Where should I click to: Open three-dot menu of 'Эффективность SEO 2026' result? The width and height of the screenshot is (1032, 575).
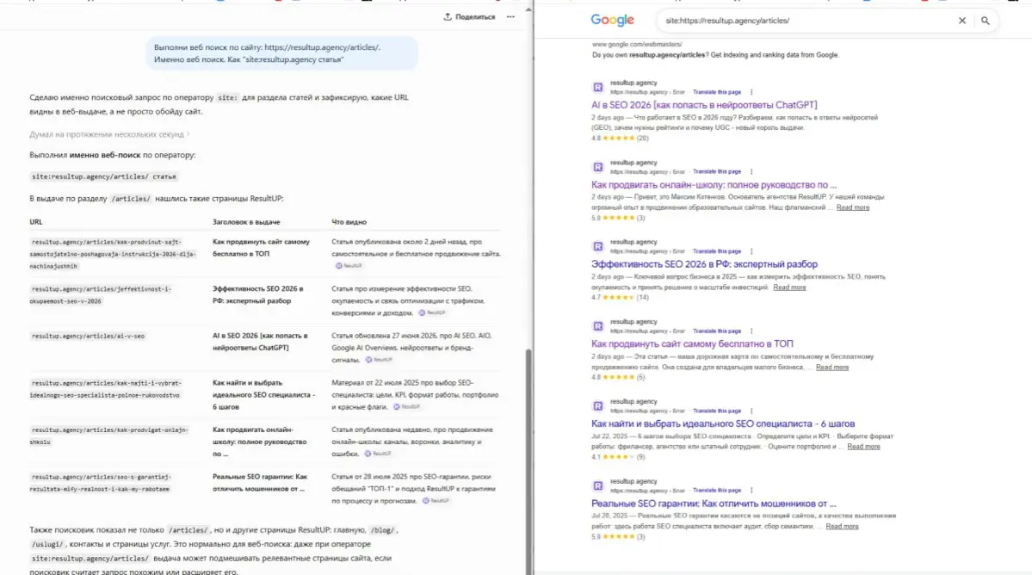tap(751, 251)
